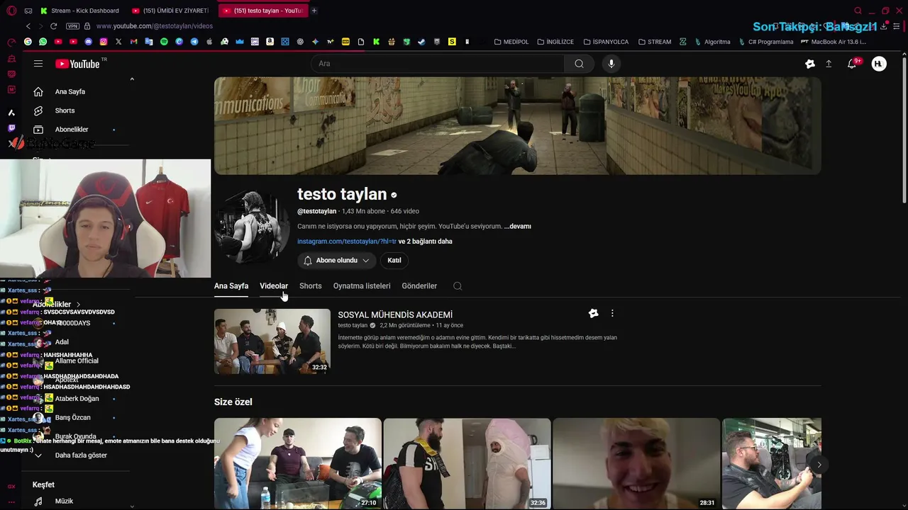Screen dimensions: 908x510
Task: Open the Algoritma bookmark
Action: tap(713, 42)
